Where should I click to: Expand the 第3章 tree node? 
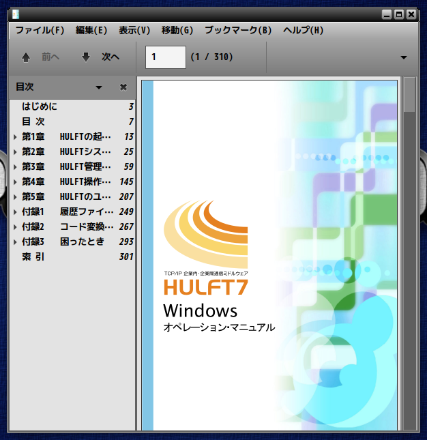[15, 167]
